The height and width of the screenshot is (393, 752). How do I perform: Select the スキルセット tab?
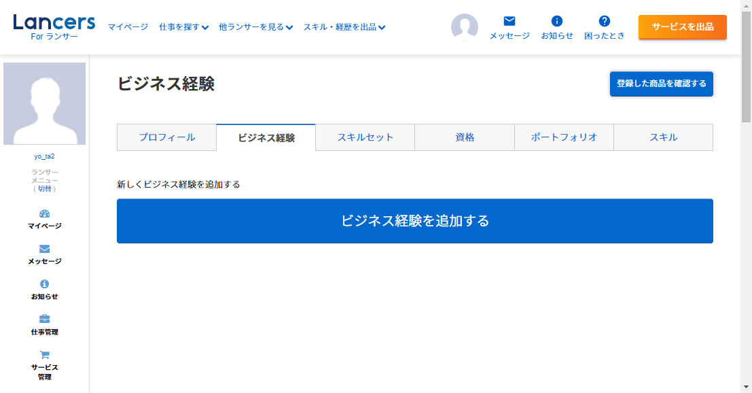pyautogui.click(x=365, y=137)
